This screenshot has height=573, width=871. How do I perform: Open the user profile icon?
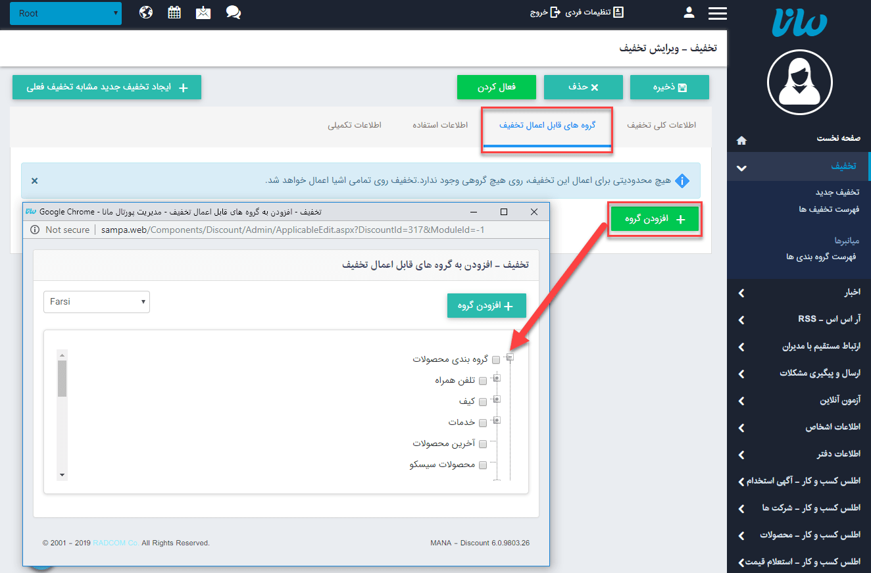(688, 12)
